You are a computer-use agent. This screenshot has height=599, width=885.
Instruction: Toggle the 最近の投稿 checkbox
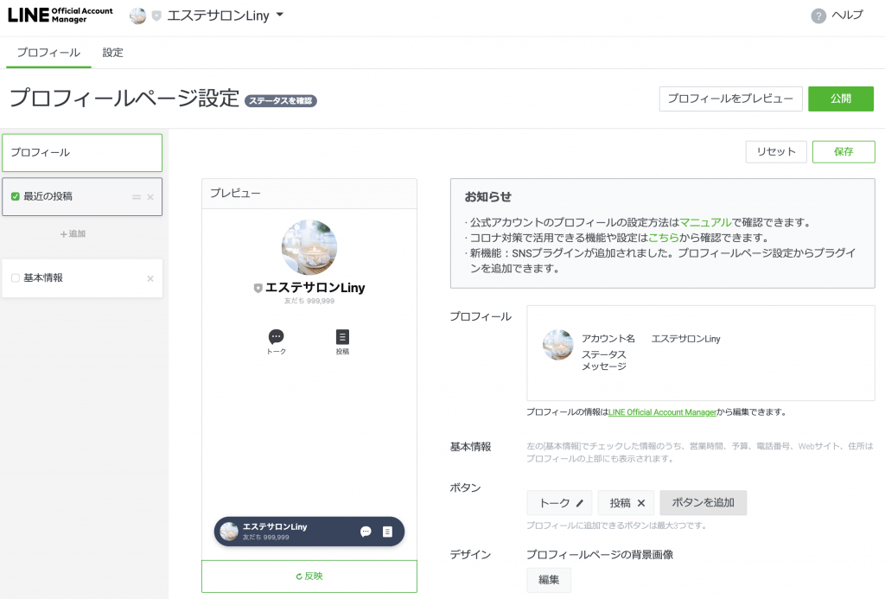[16, 196]
